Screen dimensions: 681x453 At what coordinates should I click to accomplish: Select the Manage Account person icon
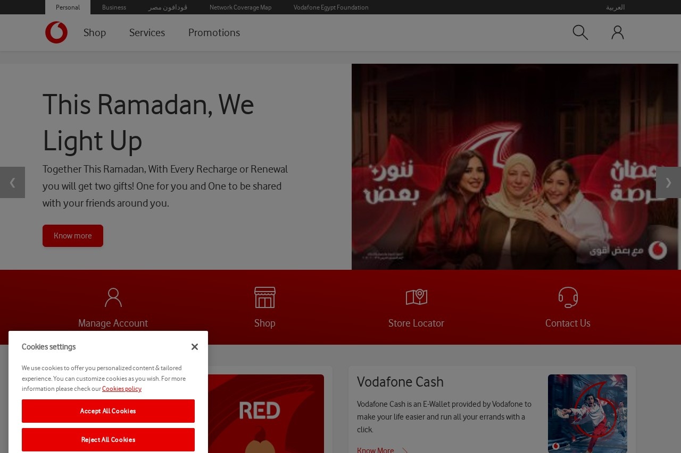[x=113, y=297]
